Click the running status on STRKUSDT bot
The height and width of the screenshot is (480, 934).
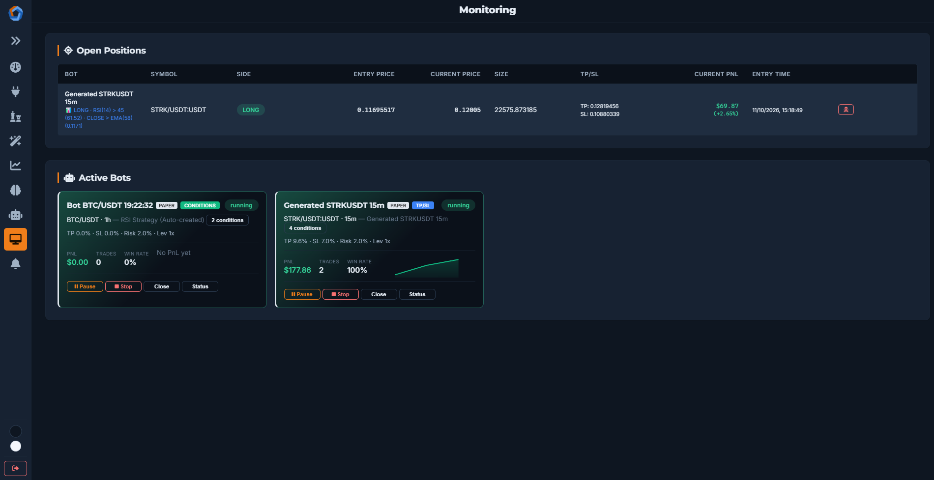coord(458,205)
